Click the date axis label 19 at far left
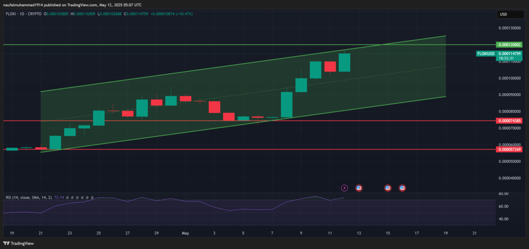Screen dimensions: 529x249 pyautogui.click(x=12, y=233)
